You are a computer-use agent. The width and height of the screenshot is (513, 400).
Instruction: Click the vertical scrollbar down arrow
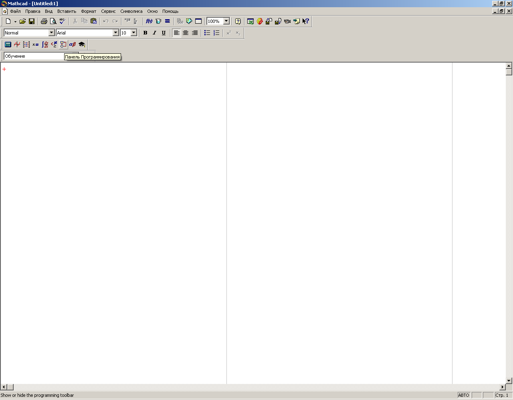509,380
